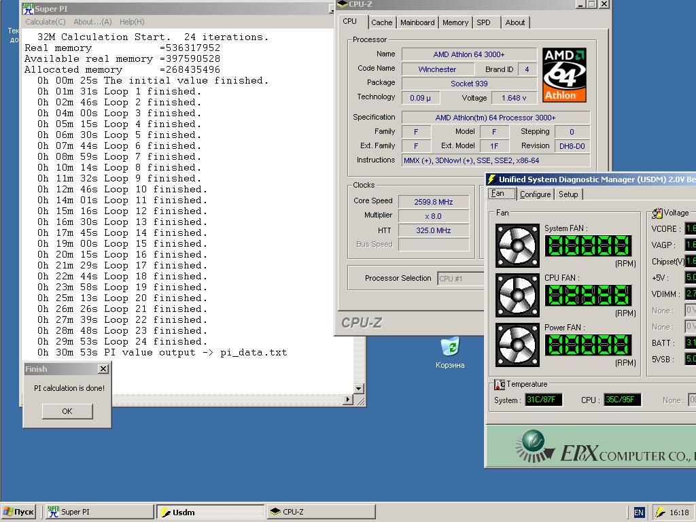This screenshot has height=522, width=696.
Task: Click the processor Name AMD Athlon 64 3000+ field
Action: (x=469, y=54)
